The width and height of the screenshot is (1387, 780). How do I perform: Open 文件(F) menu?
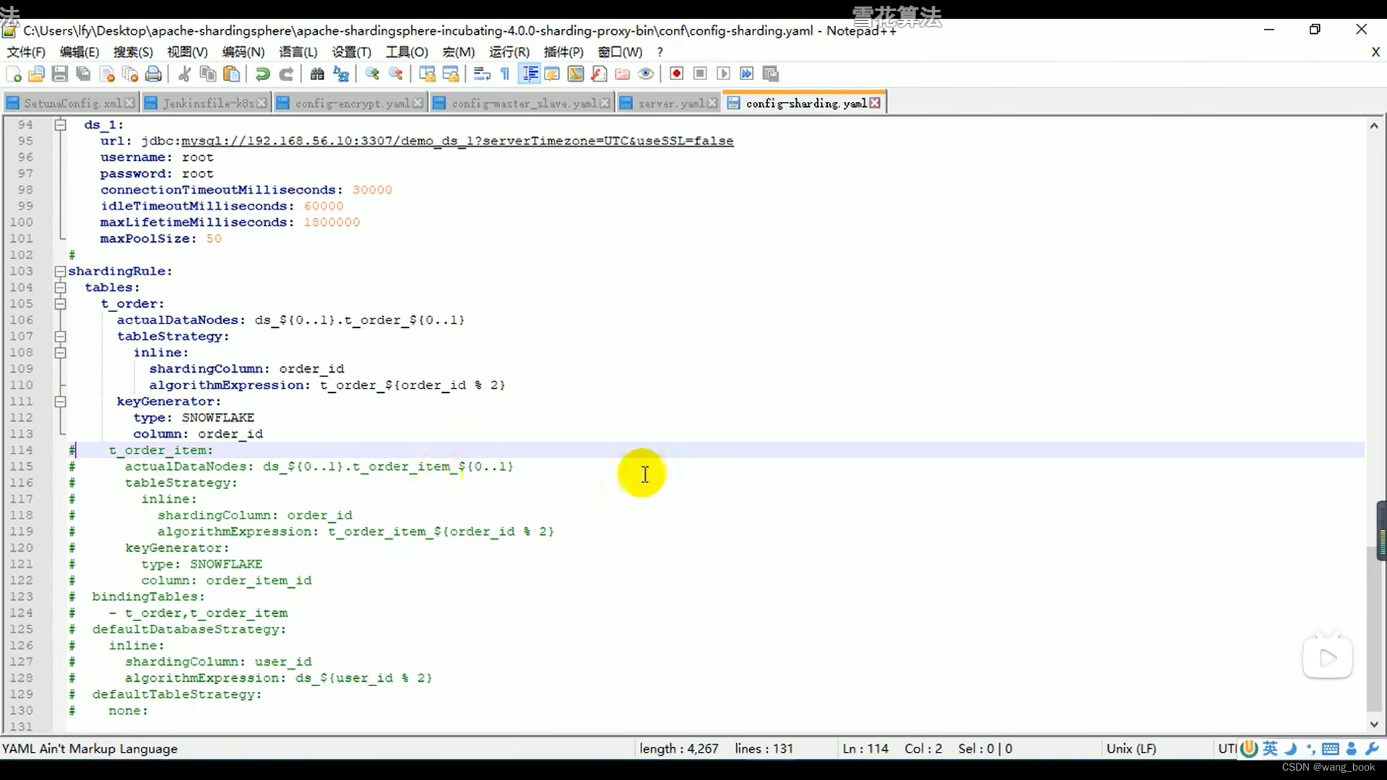coord(26,52)
